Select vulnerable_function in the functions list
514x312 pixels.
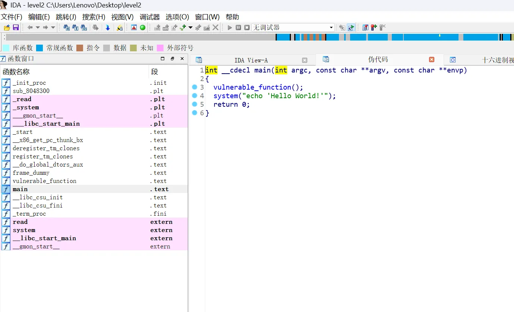point(94,181)
